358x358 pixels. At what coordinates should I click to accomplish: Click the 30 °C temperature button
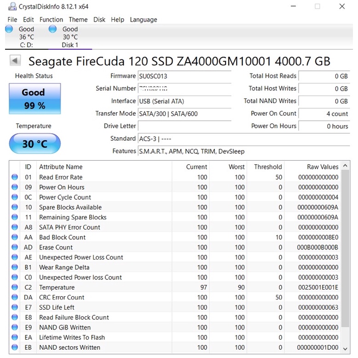(35, 144)
